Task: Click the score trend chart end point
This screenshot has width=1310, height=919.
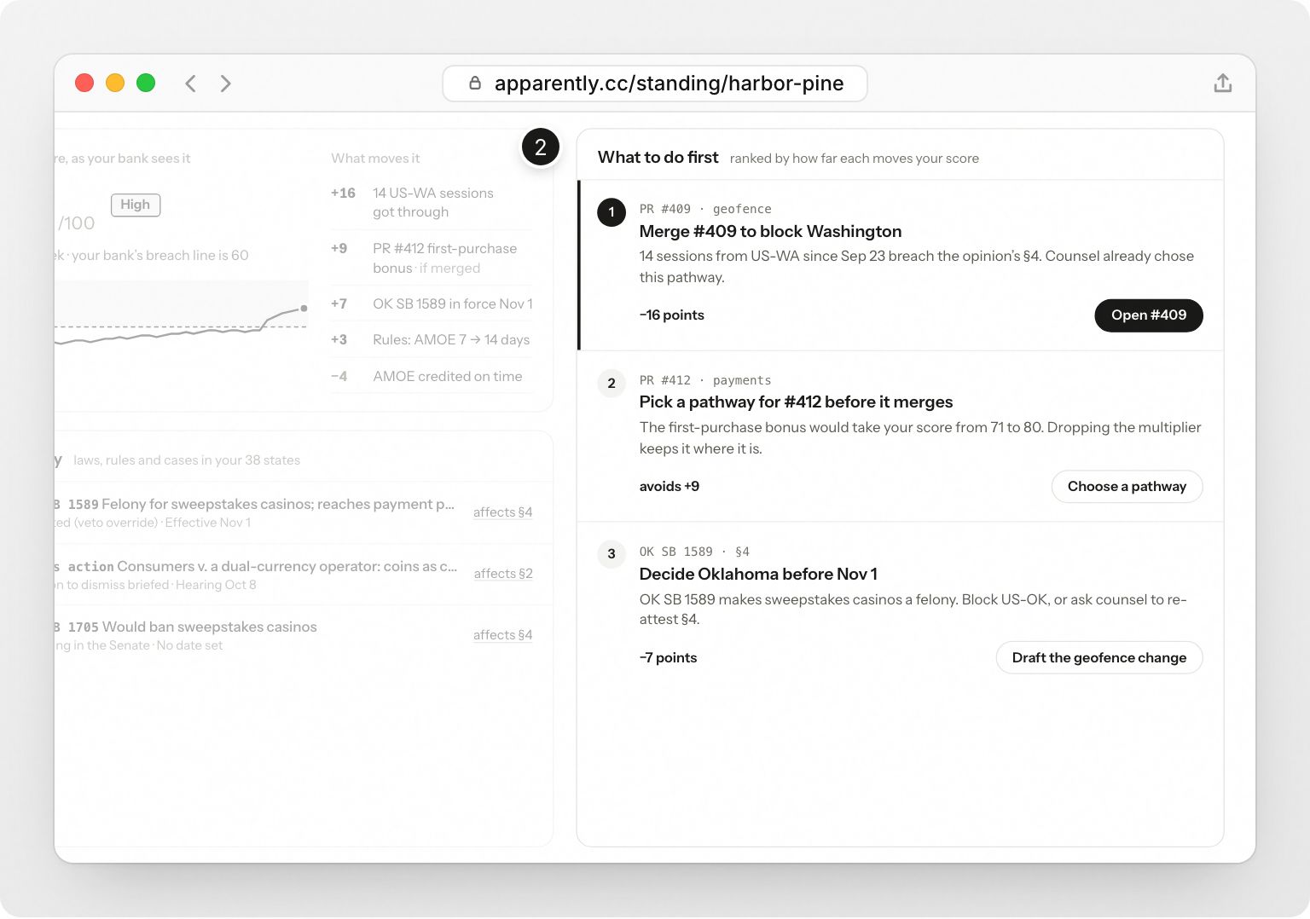Action: (304, 309)
